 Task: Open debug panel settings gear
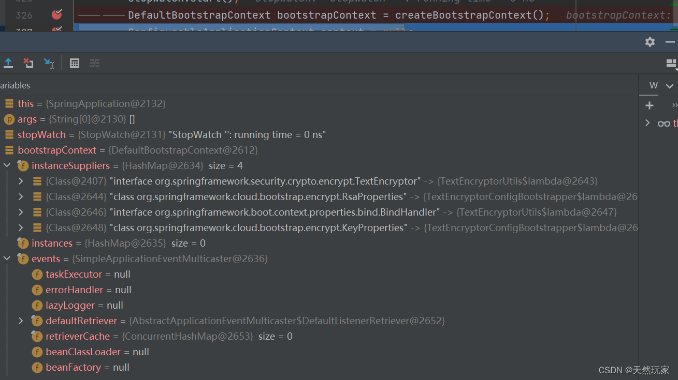point(650,42)
